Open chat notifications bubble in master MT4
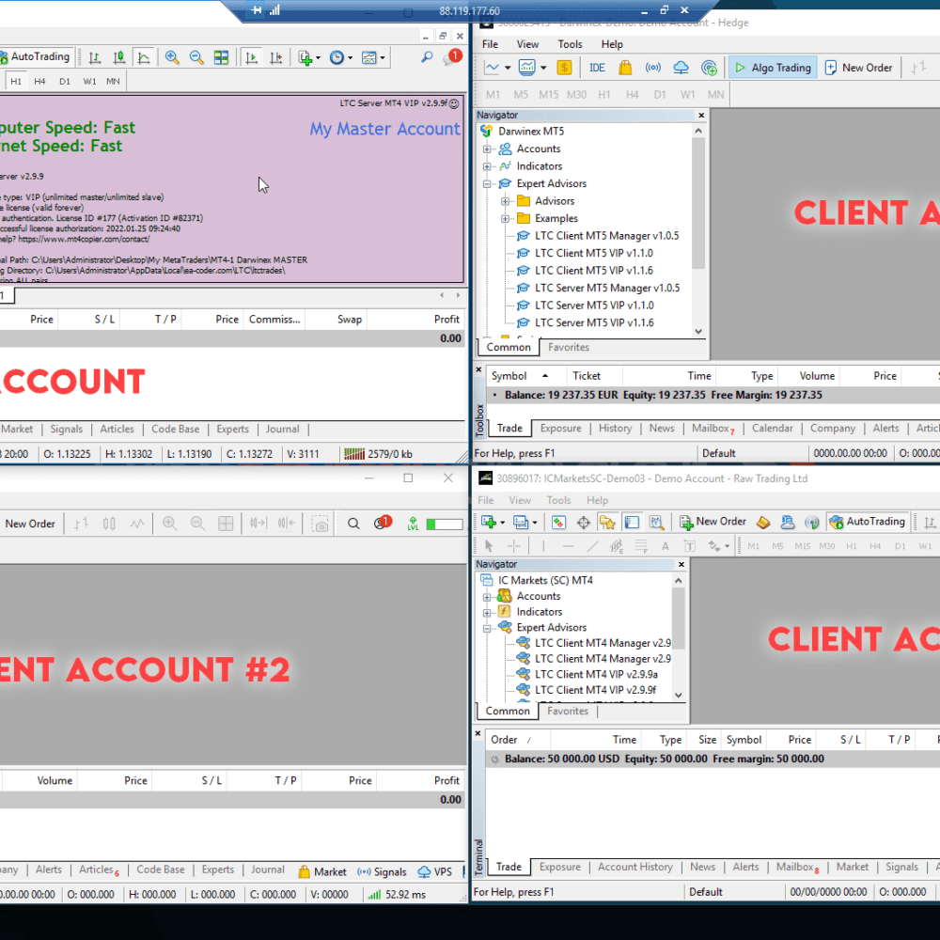Viewport: 940px width, 940px height. (x=451, y=57)
